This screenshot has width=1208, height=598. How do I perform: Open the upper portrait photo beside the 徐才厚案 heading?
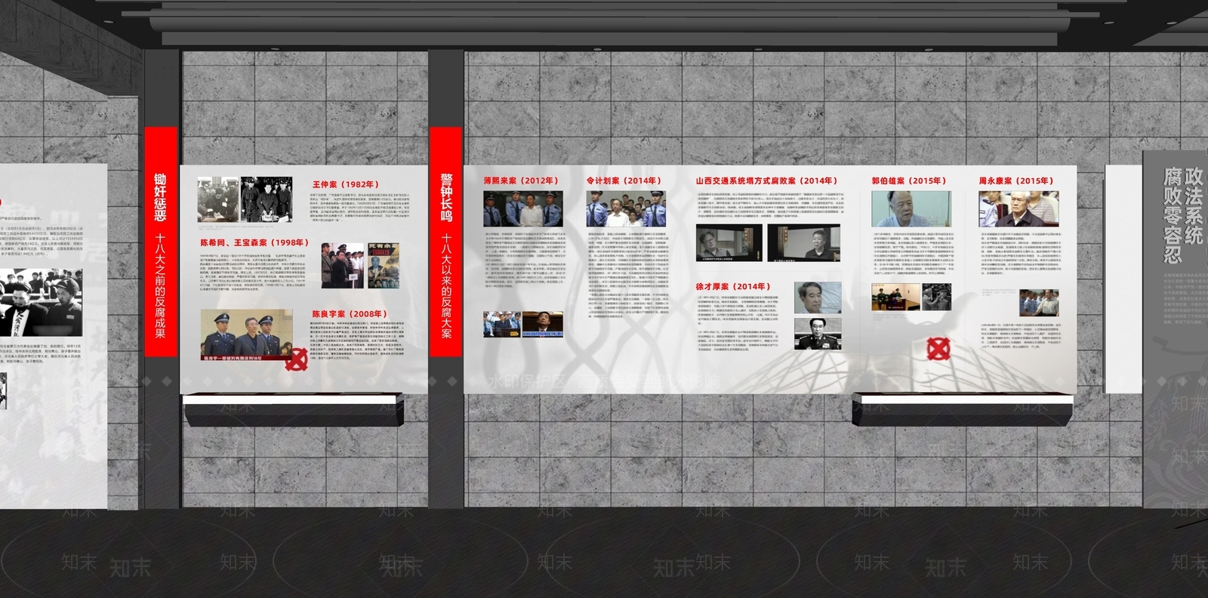[x=818, y=297]
